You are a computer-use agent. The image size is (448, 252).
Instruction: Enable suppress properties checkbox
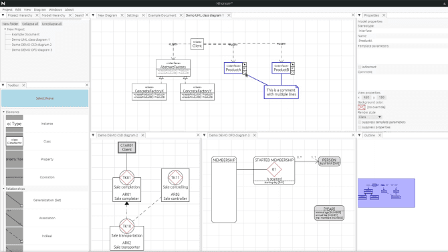pos(360,127)
